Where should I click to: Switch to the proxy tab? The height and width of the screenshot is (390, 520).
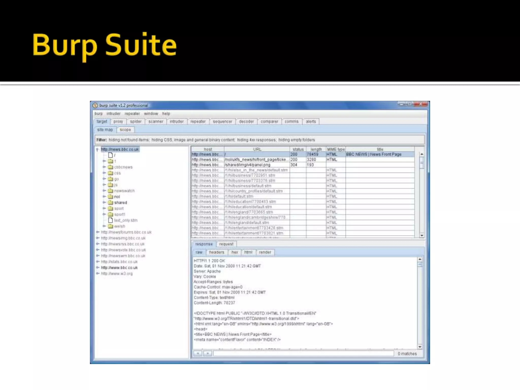[x=118, y=122]
